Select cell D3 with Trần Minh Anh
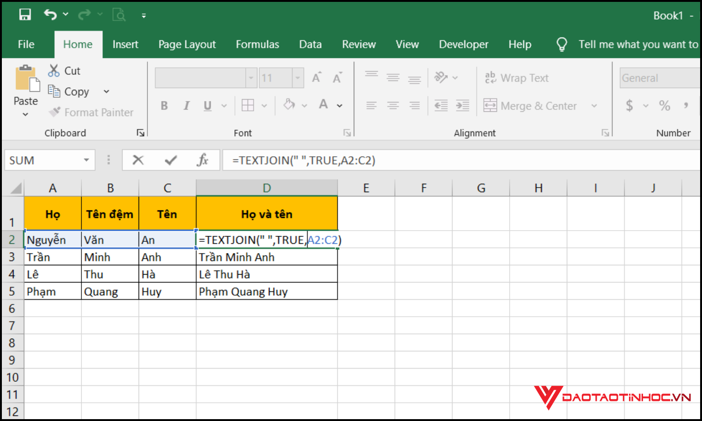The height and width of the screenshot is (421, 702). click(x=266, y=257)
